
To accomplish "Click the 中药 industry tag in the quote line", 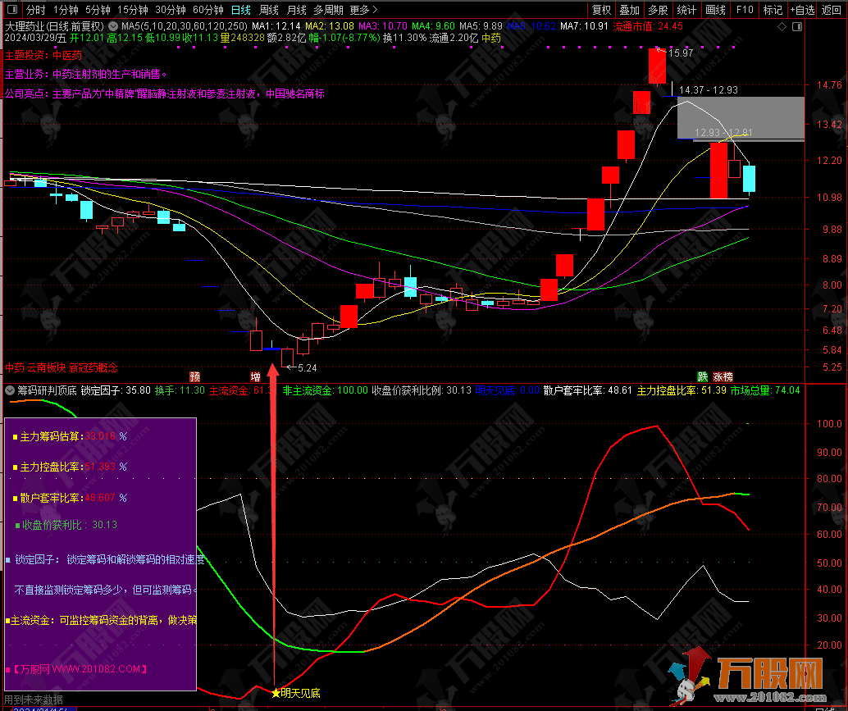I will pyautogui.click(x=491, y=38).
